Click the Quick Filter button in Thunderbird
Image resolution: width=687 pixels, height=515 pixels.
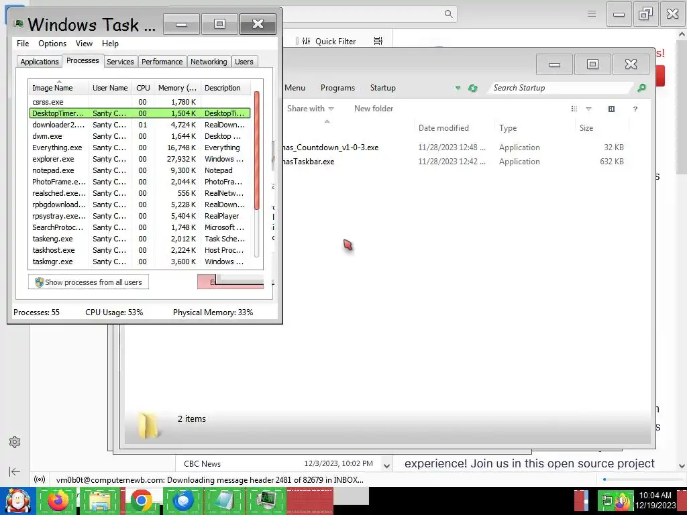(329, 41)
